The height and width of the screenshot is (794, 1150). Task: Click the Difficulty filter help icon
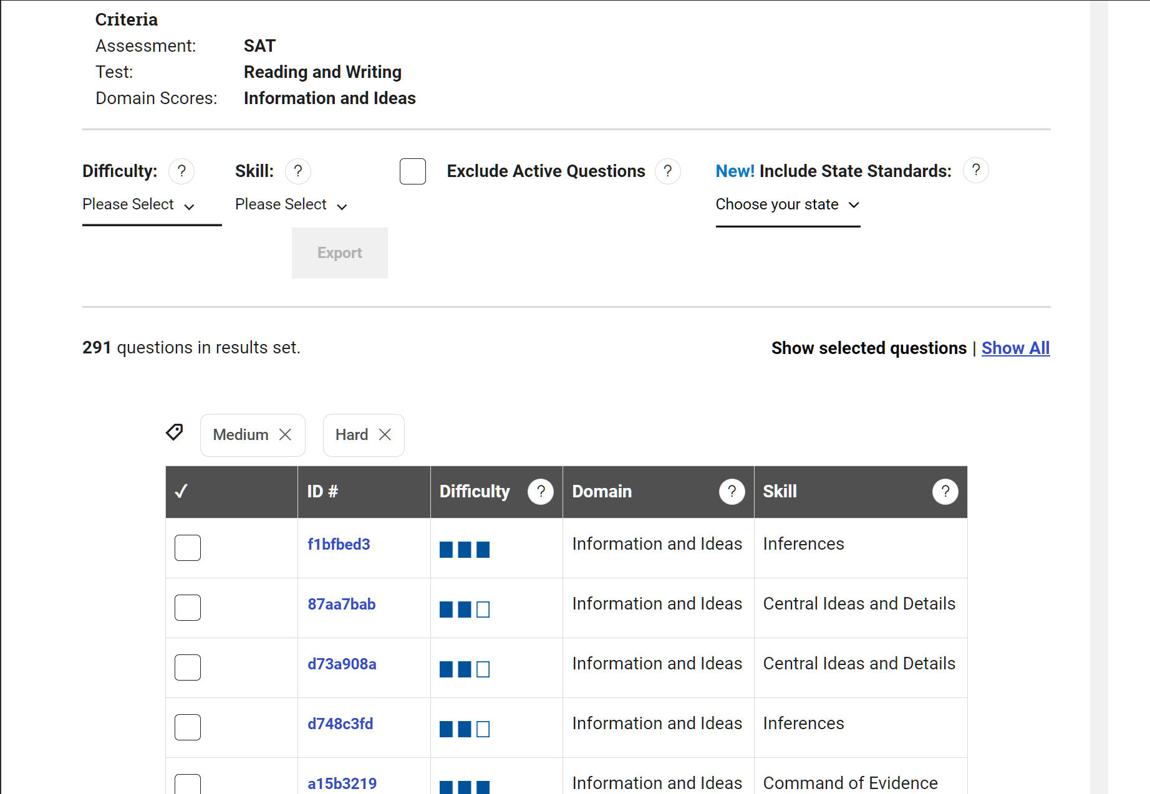tap(181, 171)
